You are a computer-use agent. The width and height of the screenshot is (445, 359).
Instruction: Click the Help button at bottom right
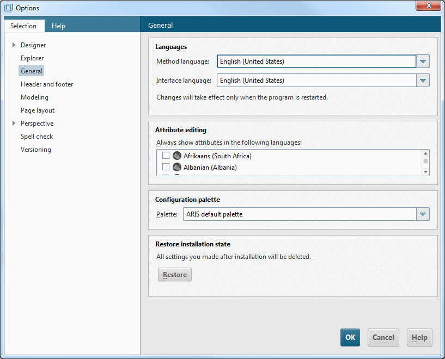click(419, 337)
